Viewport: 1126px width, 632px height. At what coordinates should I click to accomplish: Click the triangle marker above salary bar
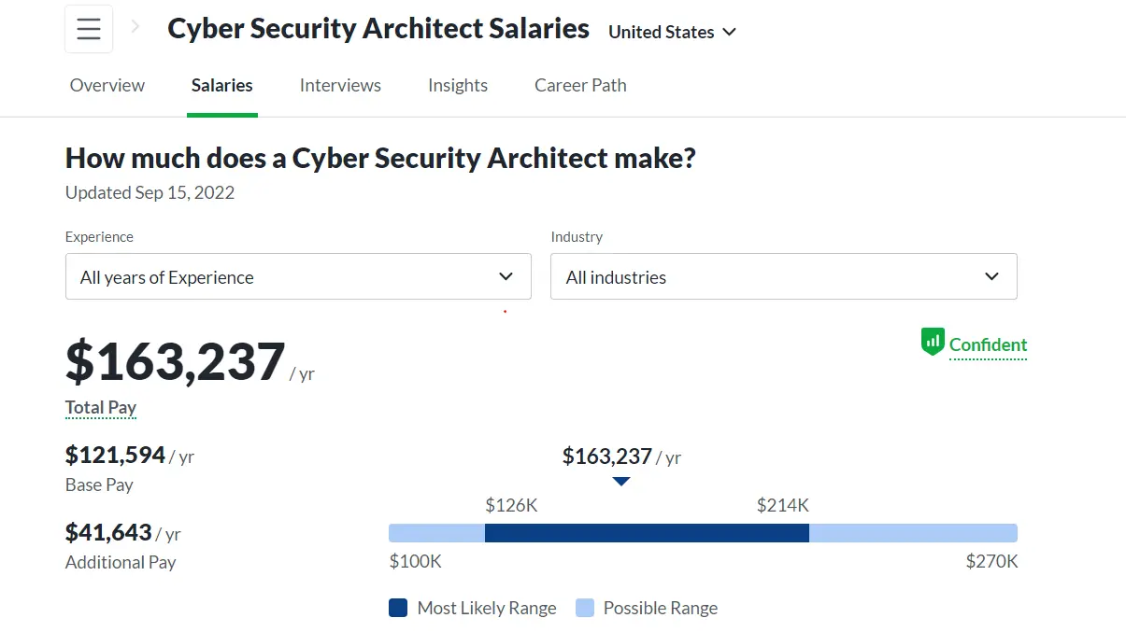tap(621, 482)
